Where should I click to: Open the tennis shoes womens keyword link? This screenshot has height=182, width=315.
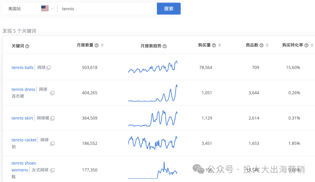[24, 167]
